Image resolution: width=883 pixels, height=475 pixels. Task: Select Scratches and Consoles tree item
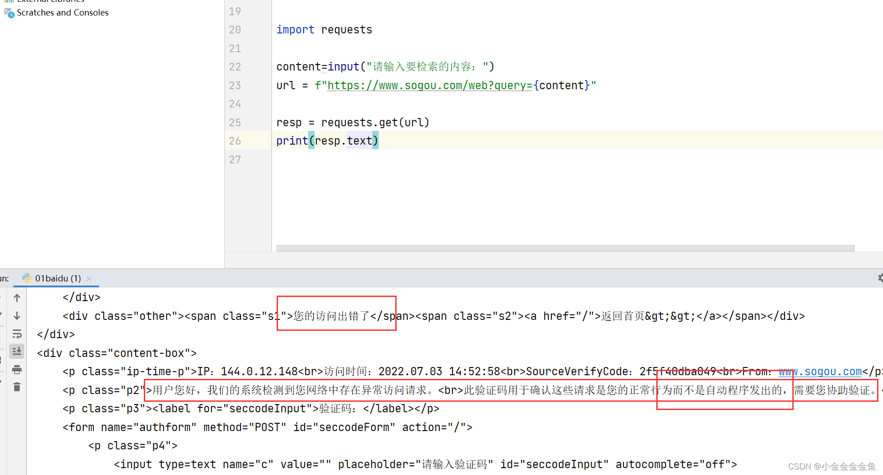[x=62, y=12]
